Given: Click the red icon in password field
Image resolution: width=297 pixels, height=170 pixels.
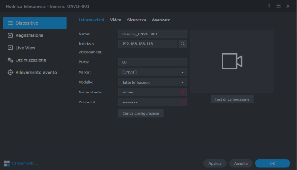Looking at the screenshot, I should pos(182,102).
